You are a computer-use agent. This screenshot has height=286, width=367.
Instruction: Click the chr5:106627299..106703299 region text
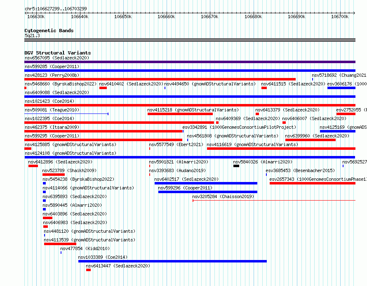(56, 9)
